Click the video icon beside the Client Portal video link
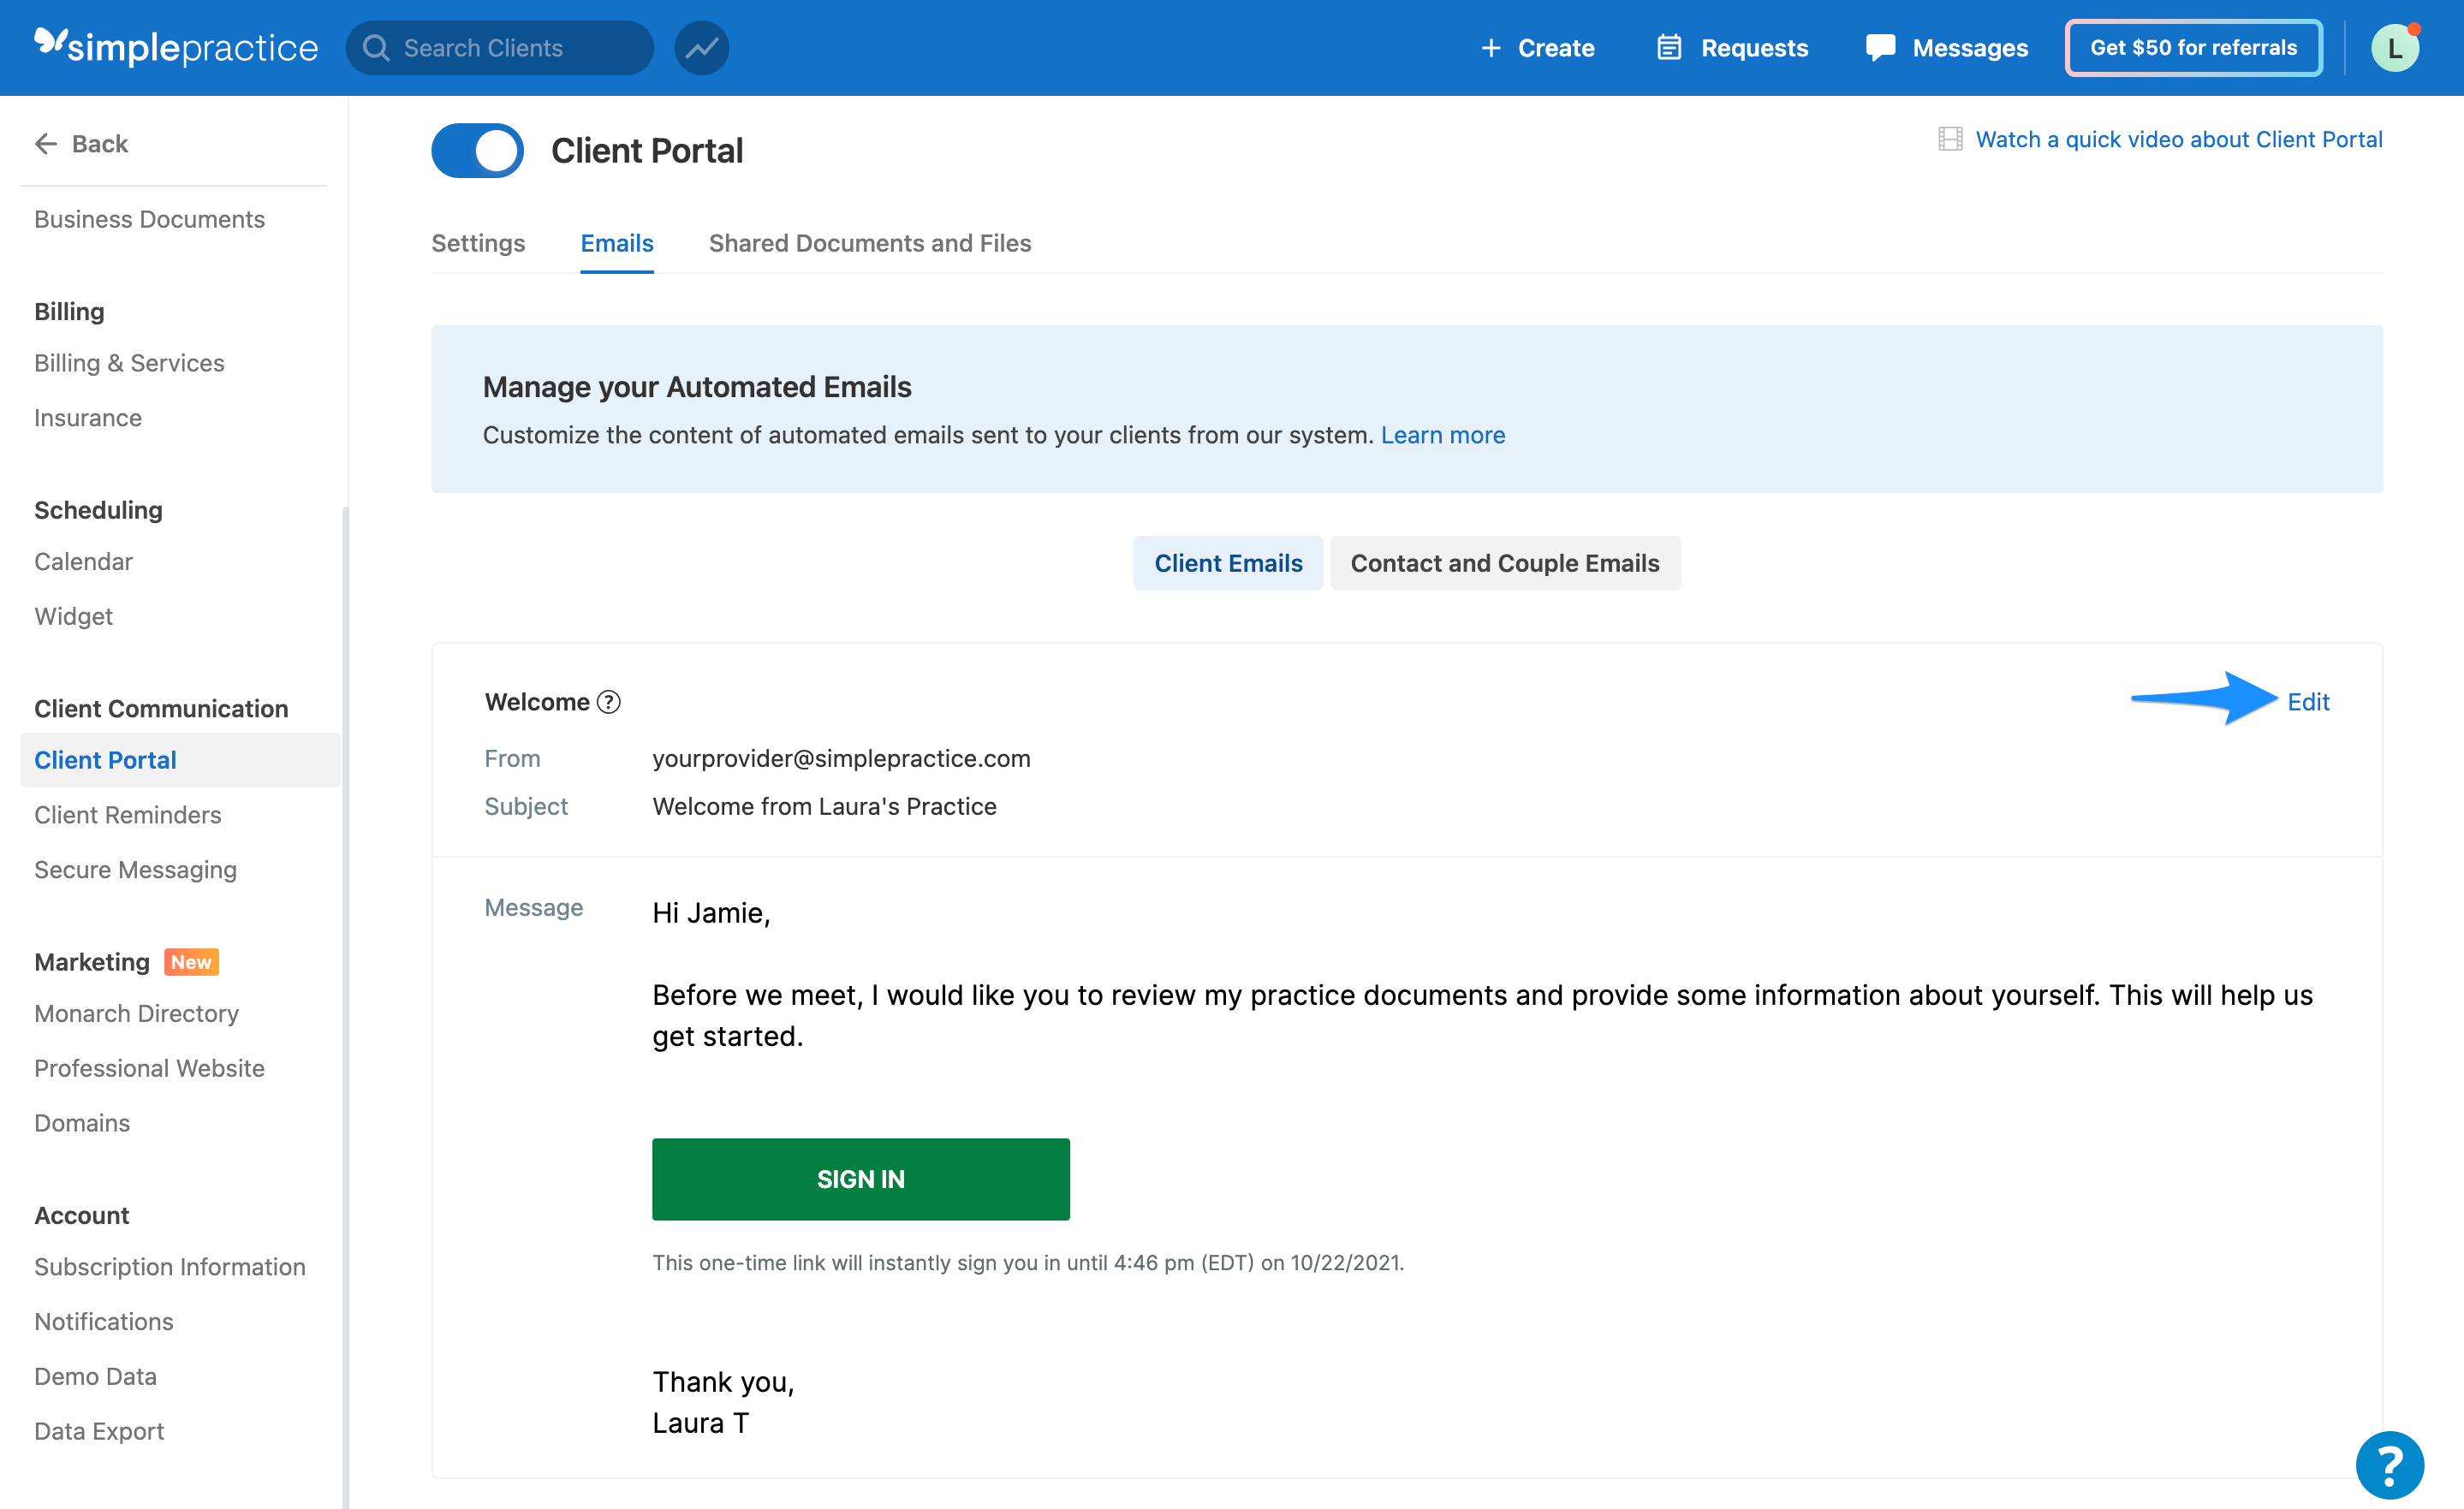 [1950, 139]
